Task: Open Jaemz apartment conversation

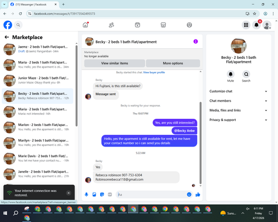Action: (x=37, y=49)
